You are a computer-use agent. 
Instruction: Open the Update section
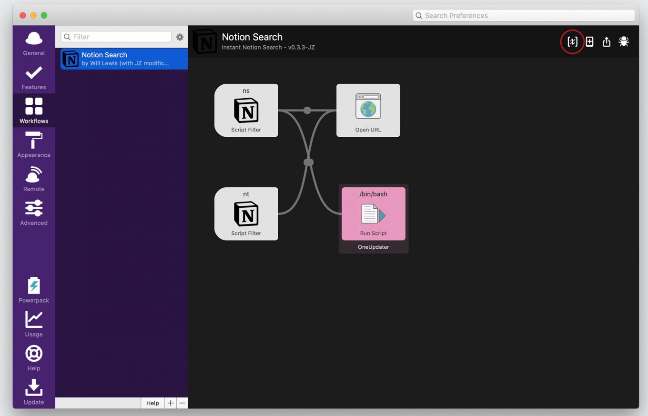pyautogui.click(x=33, y=392)
